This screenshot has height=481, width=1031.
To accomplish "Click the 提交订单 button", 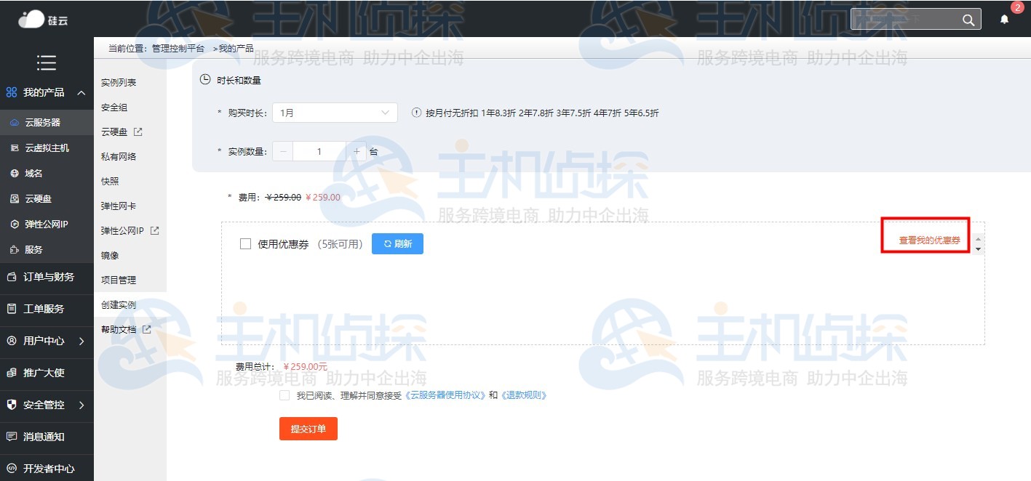I will [x=308, y=429].
